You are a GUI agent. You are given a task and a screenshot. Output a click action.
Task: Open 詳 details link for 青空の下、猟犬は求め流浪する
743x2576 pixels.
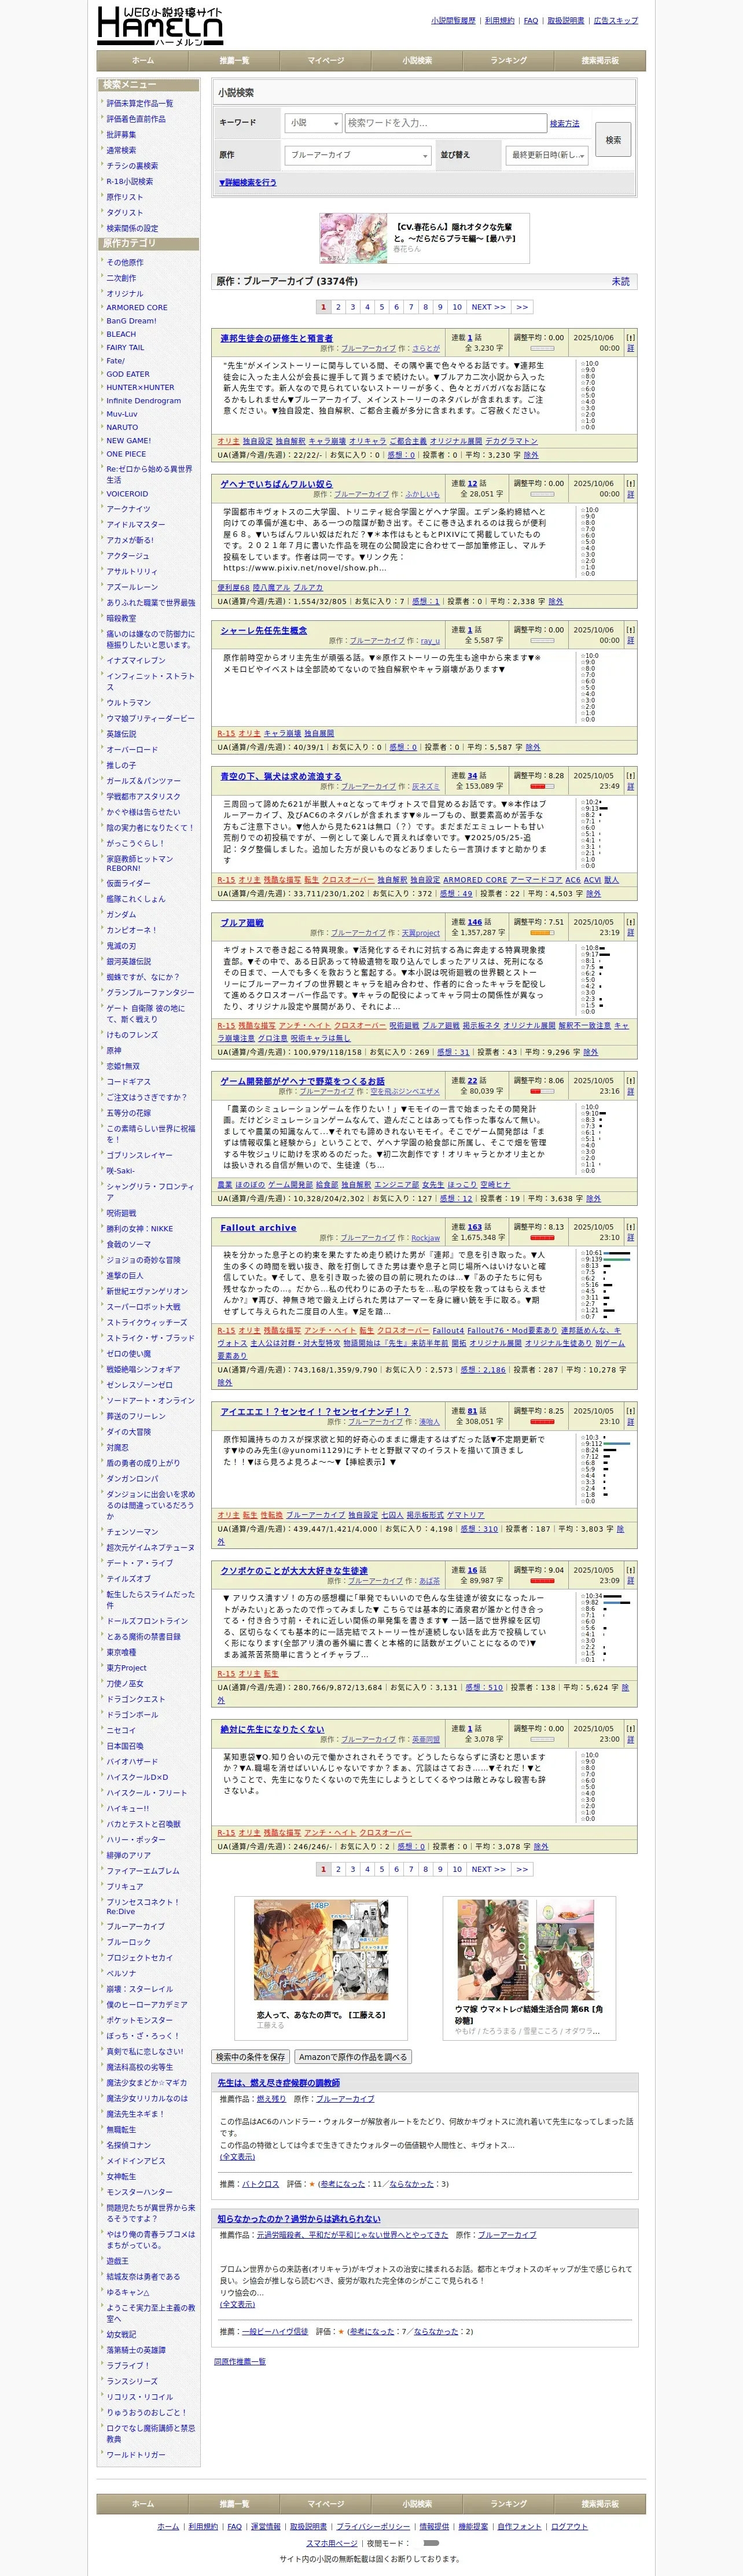point(630,787)
